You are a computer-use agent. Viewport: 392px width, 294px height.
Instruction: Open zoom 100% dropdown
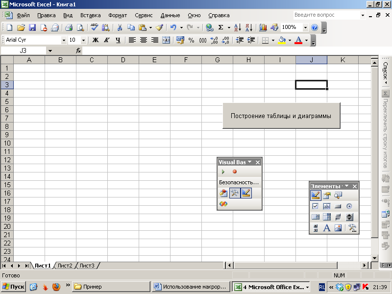coord(305,27)
